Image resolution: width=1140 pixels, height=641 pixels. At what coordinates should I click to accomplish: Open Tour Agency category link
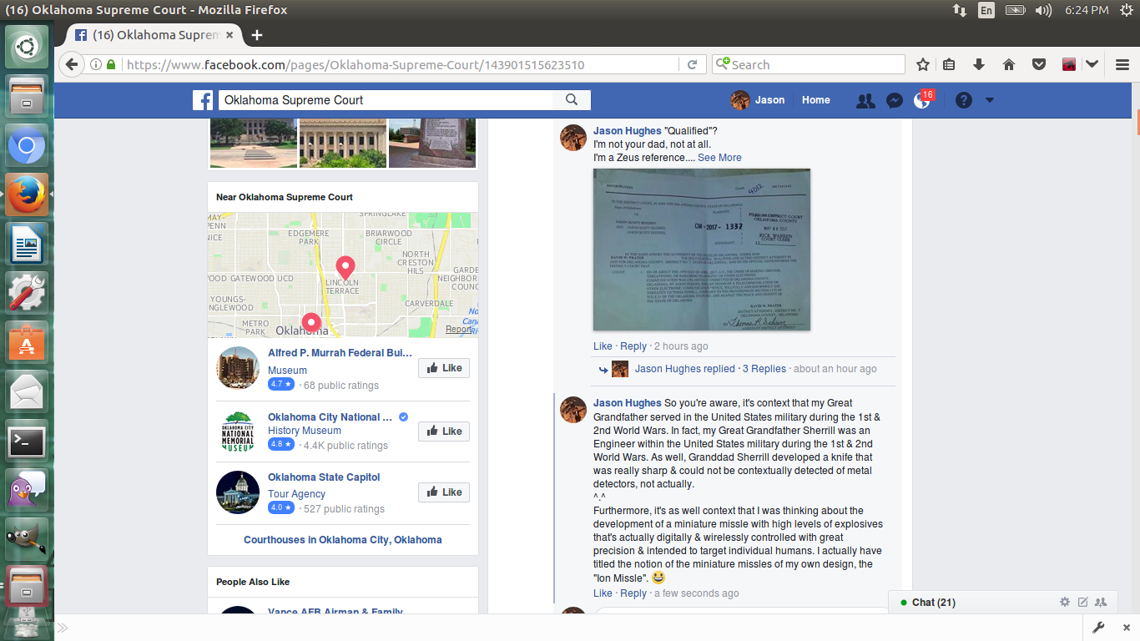point(296,494)
